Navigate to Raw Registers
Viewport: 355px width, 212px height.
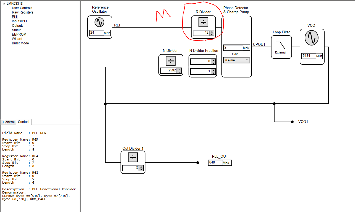pos(22,12)
